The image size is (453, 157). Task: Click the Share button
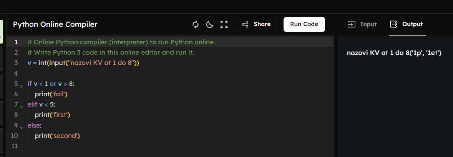click(256, 24)
